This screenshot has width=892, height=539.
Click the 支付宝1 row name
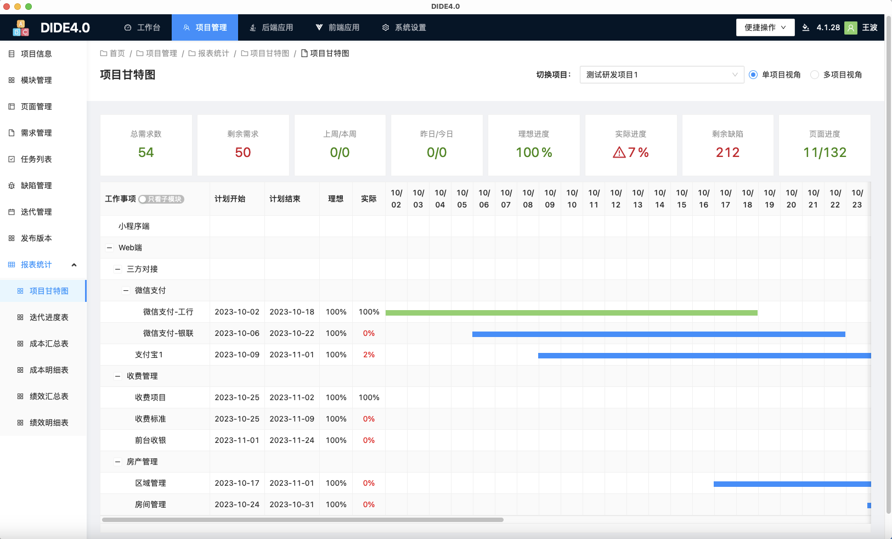coord(149,355)
